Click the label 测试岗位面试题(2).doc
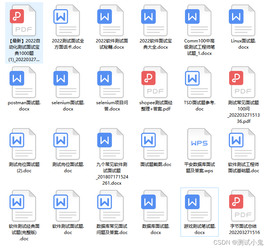This screenshot has width=269, height=249. [24, 167]
